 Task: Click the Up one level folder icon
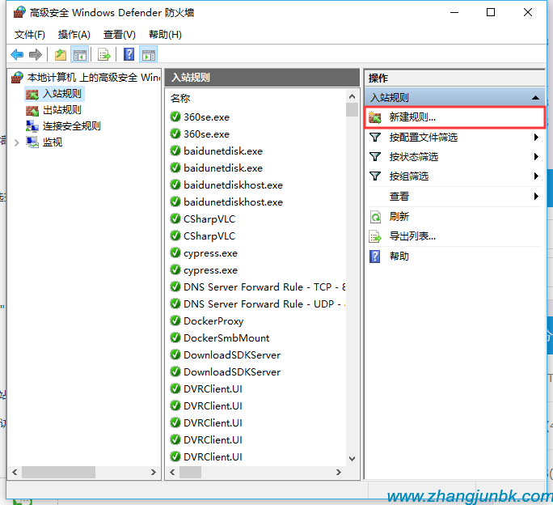[61, 55]
